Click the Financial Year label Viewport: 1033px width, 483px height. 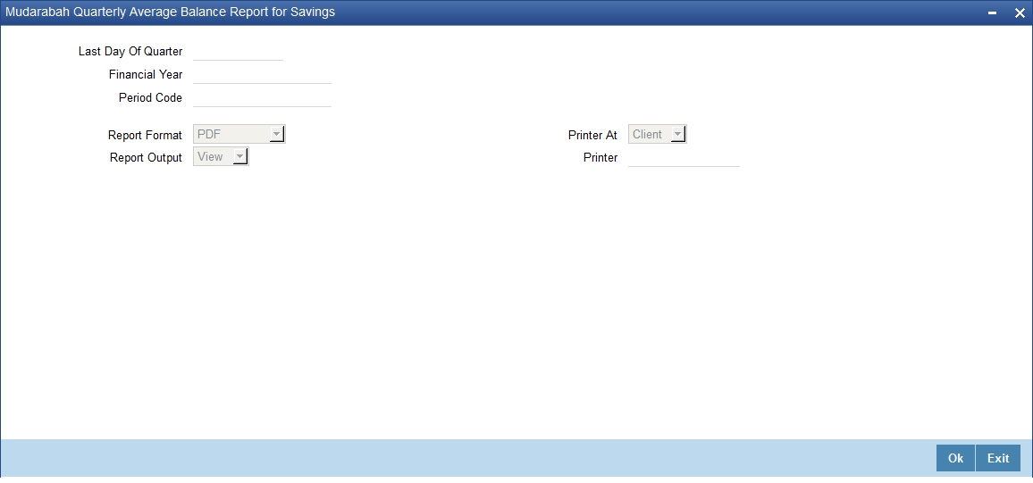pyautogui.click(x=146, y=74)
